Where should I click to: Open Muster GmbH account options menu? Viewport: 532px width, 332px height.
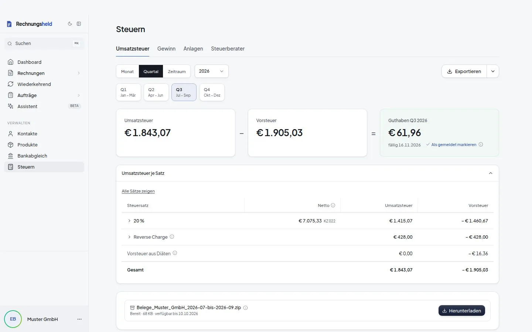79,319
